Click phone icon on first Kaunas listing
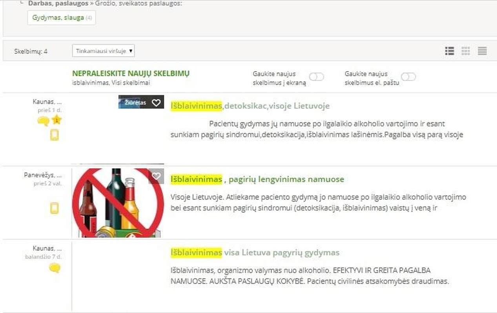497x313 pixels. click(55, 135)
